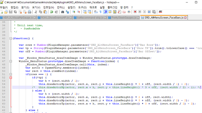Close the ROKI_ShowEnemyHP.js tab

coord(71,18)
